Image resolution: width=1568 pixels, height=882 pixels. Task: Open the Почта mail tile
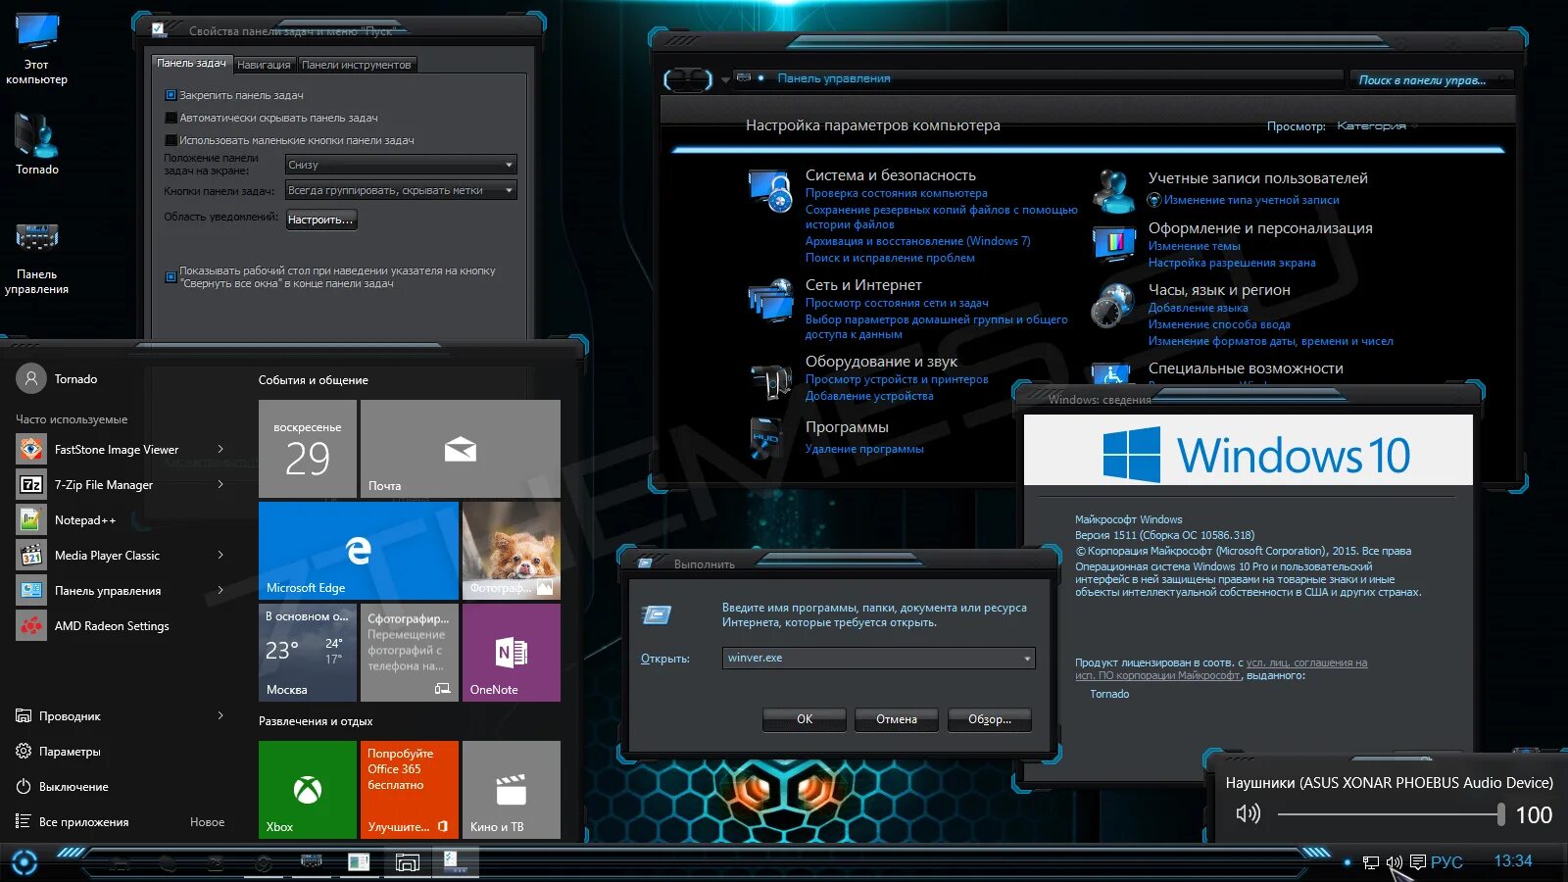(x=461, y=449)
